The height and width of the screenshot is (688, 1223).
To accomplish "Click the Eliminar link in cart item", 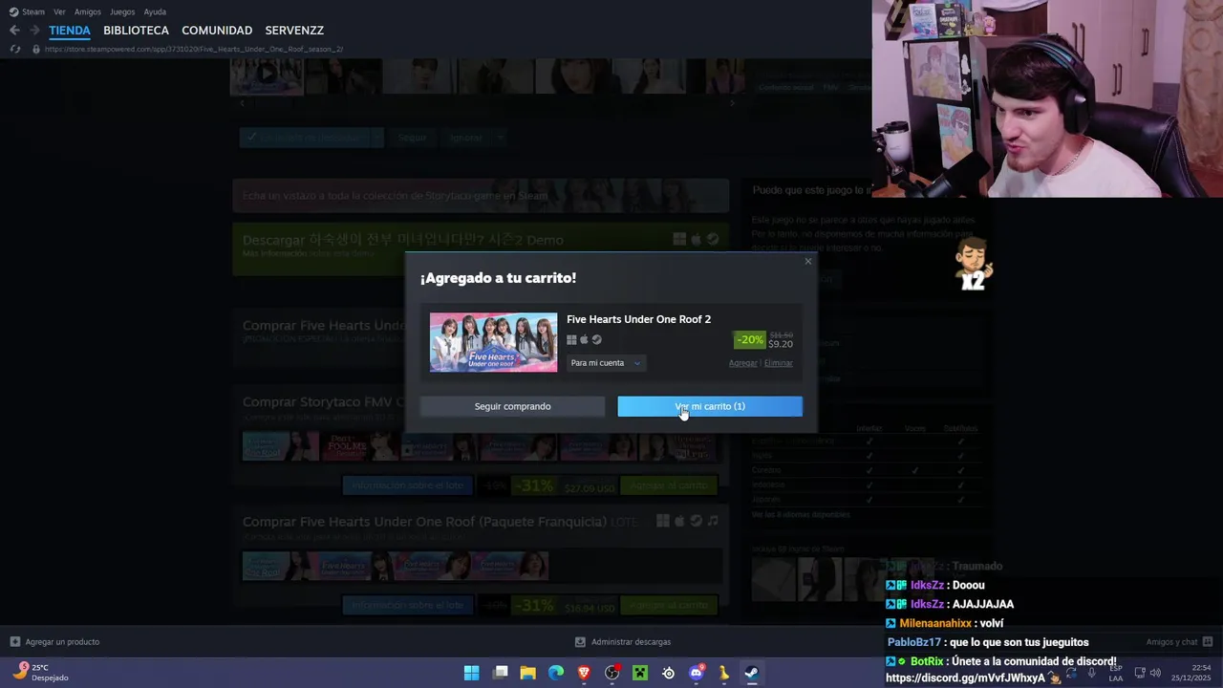I will pos(778,363).
